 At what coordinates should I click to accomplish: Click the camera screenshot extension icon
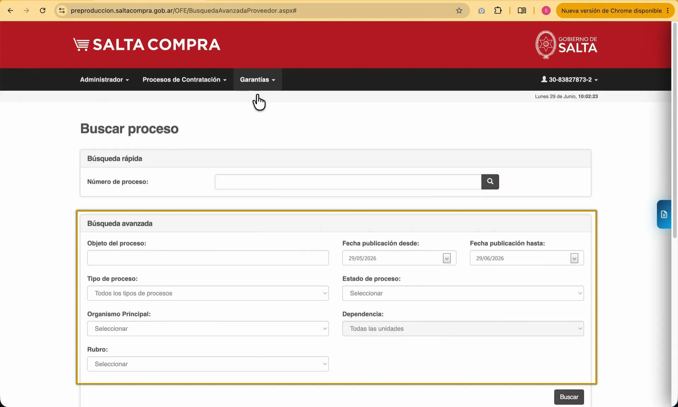click(x=481, y=11)
